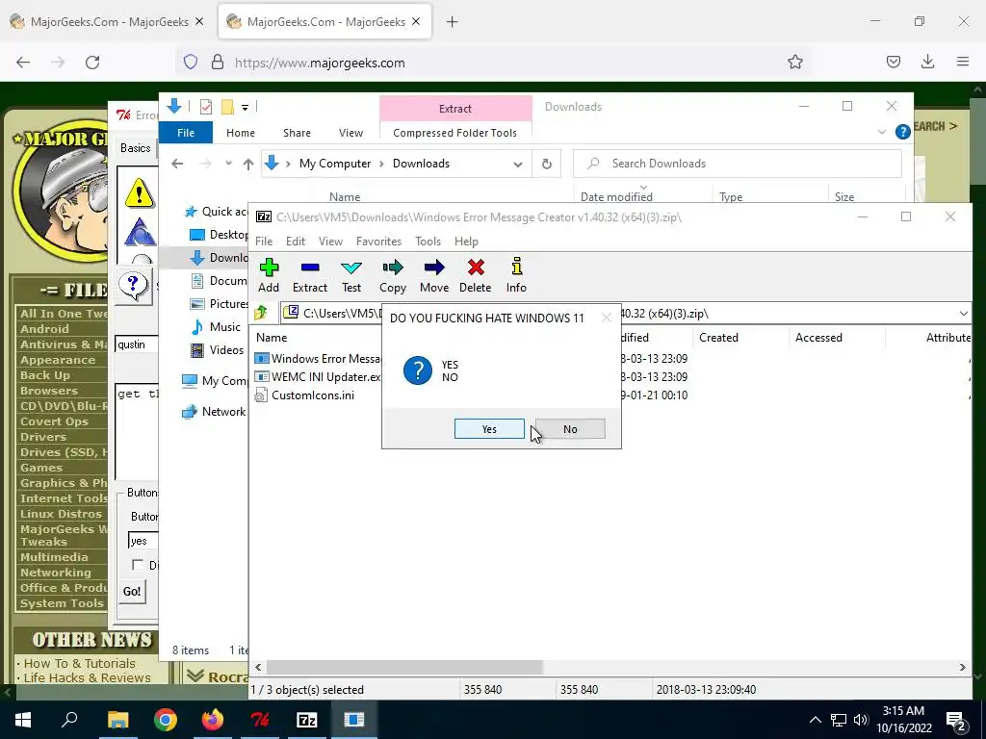The image size is (986, 739).
Task: Open Explorer Home ribbon tab
Action: click(x=240, y=133)
